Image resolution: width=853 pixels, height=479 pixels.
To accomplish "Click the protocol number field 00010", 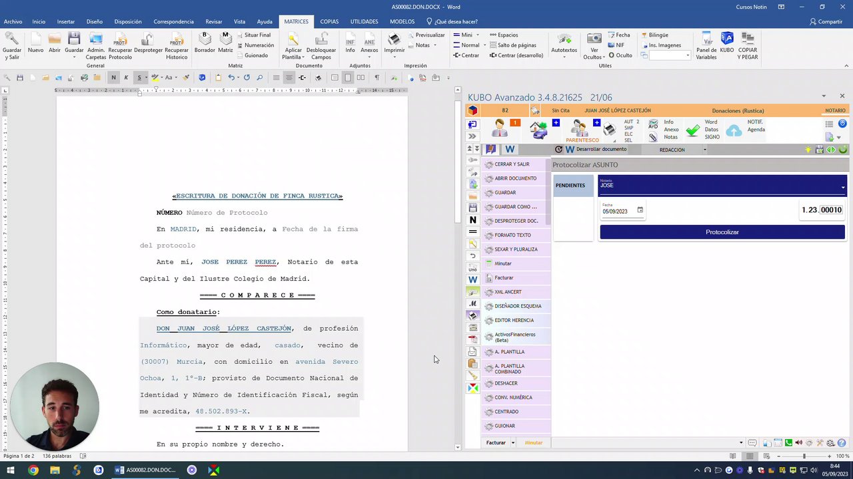I will (x=831, y=210).
